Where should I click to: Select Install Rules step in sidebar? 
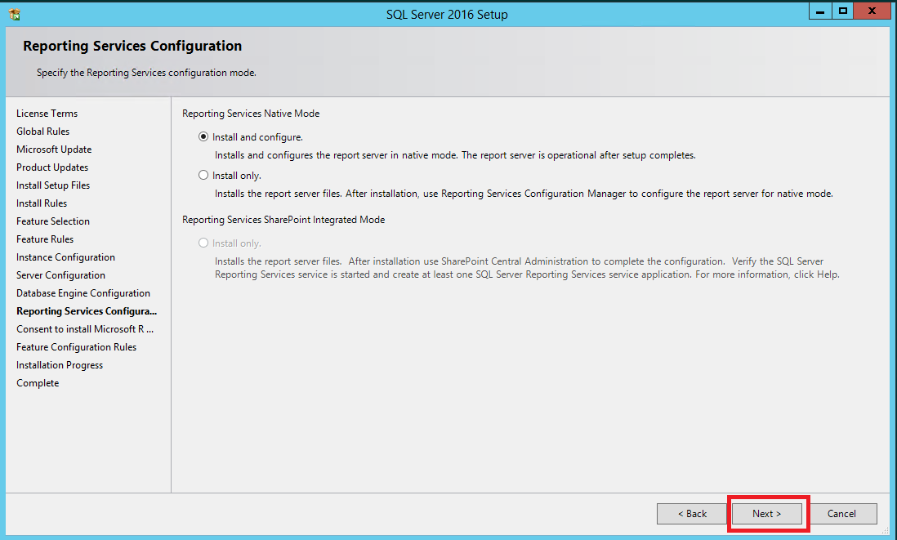click(x=42, y=203)
